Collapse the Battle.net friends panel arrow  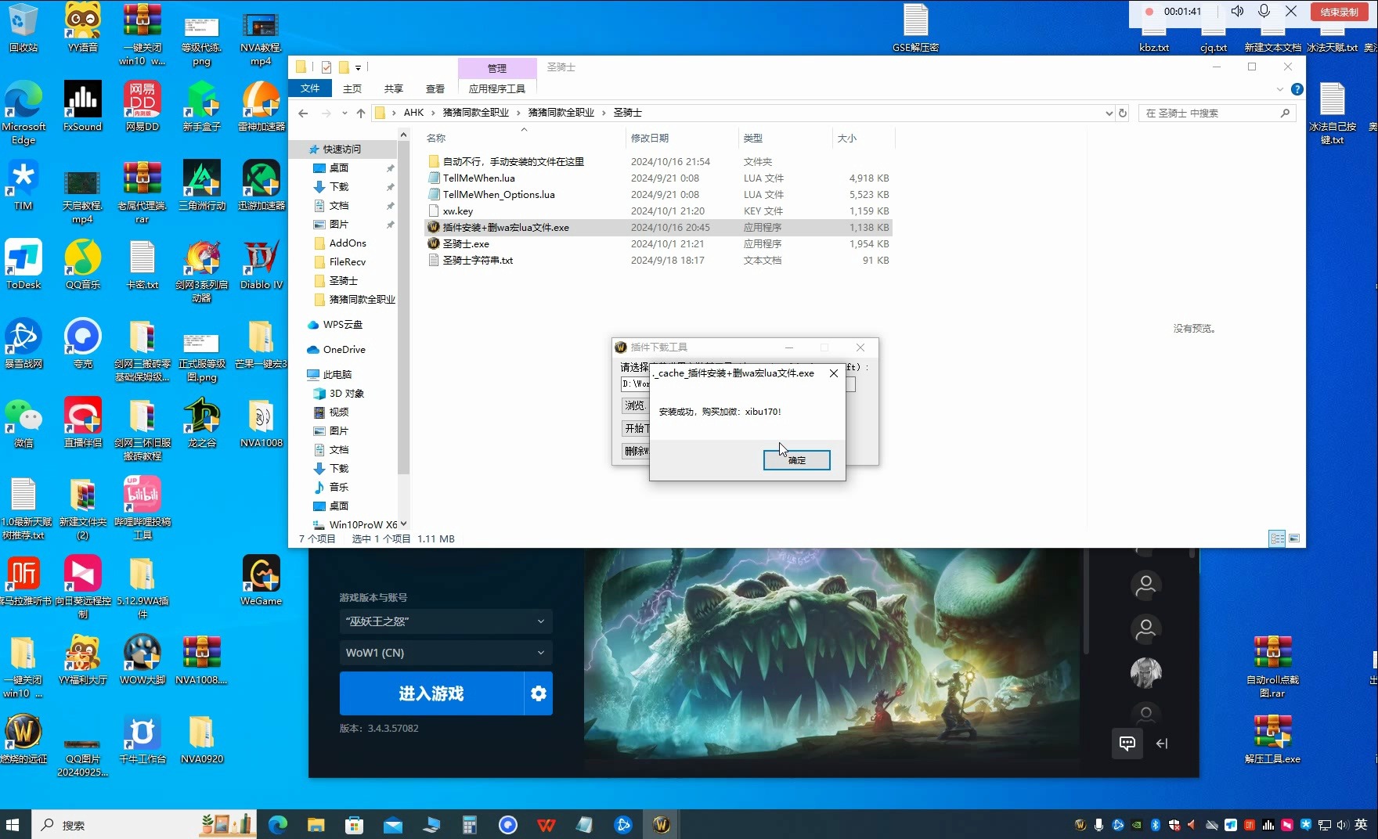(x=1162, y=744)
